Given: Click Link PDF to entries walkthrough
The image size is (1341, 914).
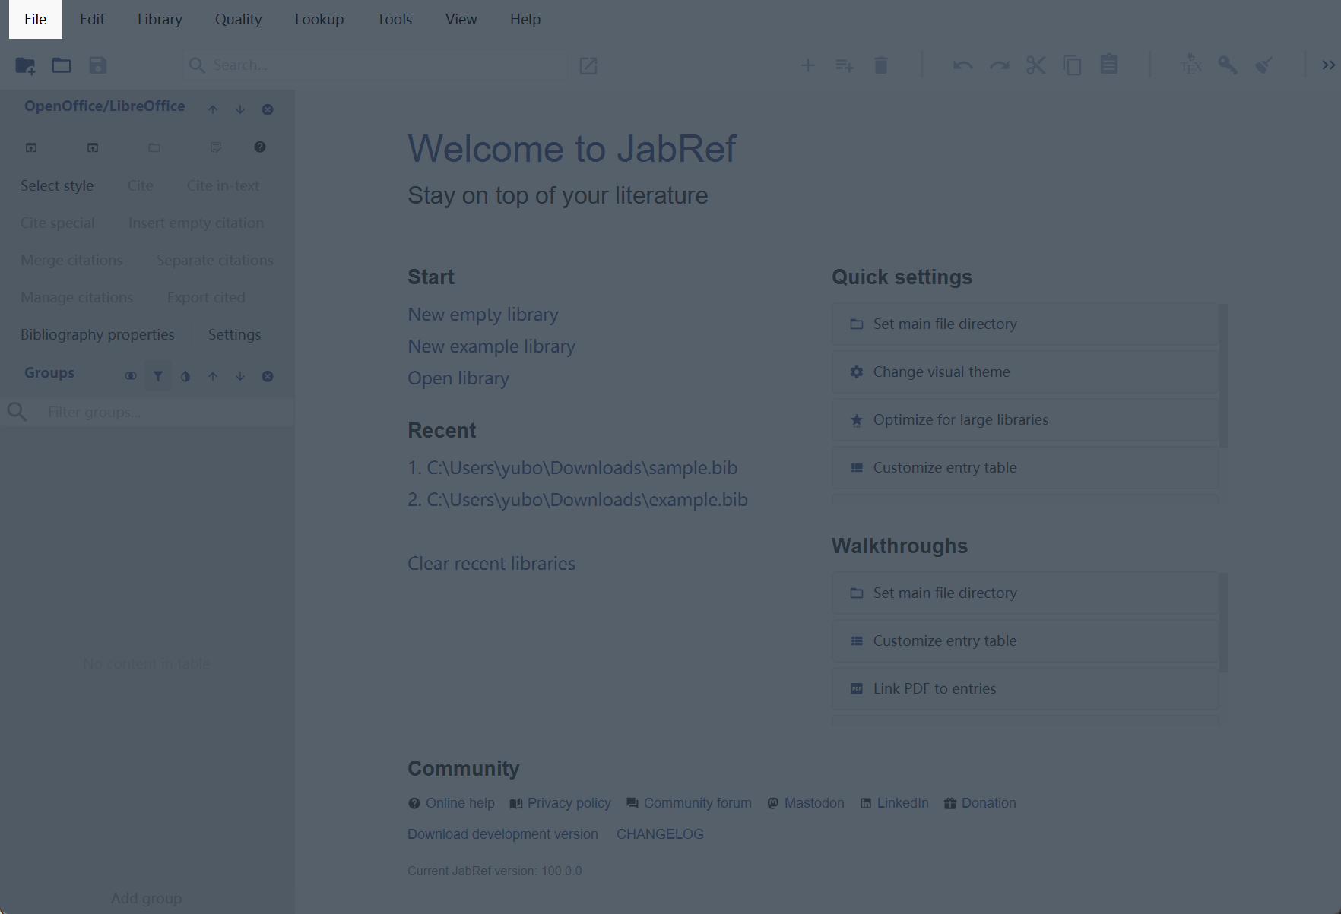Looking at the screenshot, I should 1025,688.
